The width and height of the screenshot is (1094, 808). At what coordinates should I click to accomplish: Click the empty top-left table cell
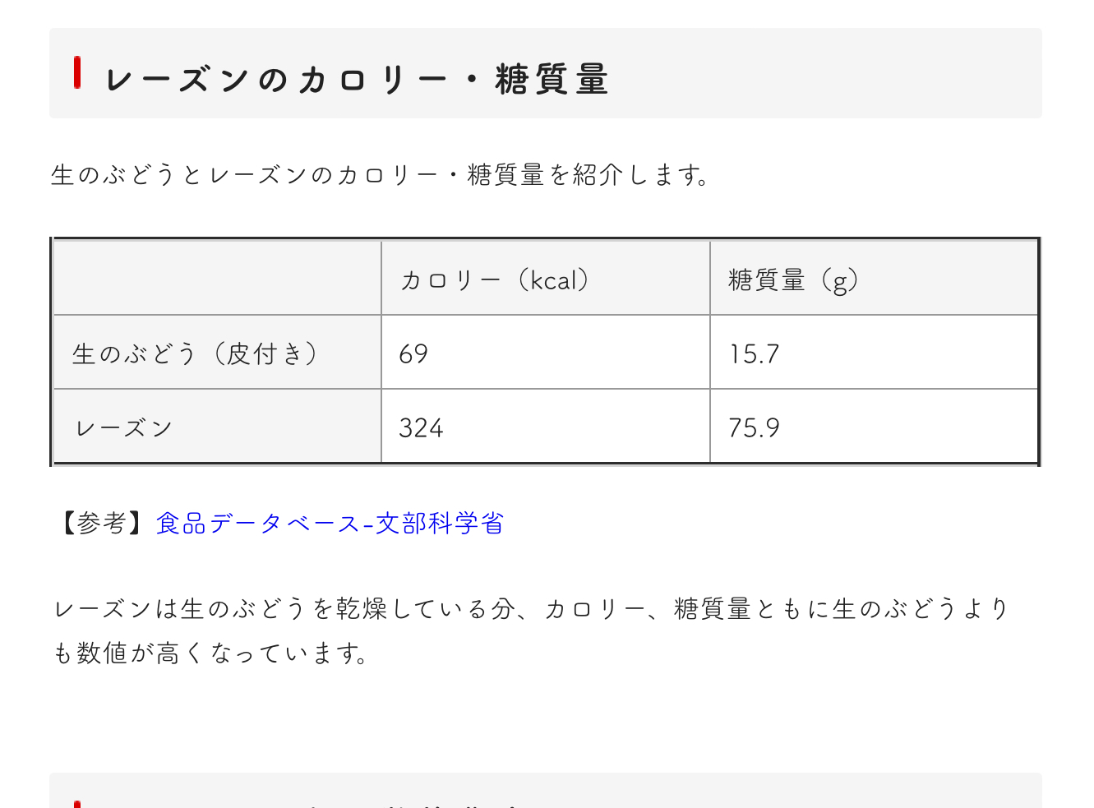[x=217, y=279]
